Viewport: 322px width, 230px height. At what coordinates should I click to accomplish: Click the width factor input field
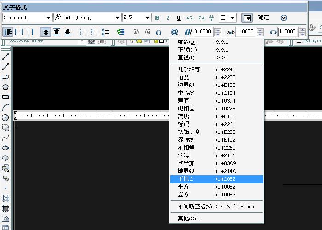(x=288, y=32)
